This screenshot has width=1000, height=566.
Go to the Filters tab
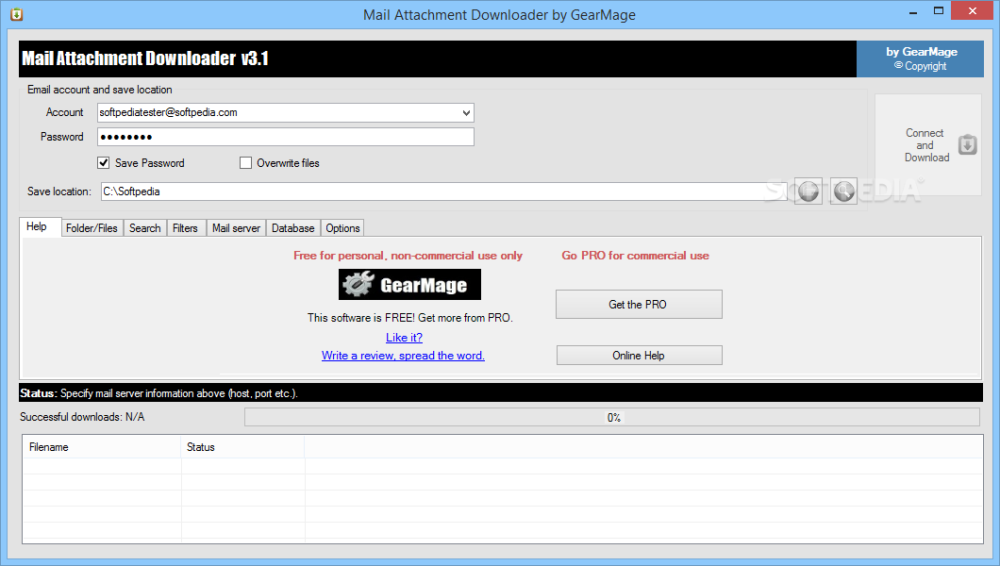point(186,228)
